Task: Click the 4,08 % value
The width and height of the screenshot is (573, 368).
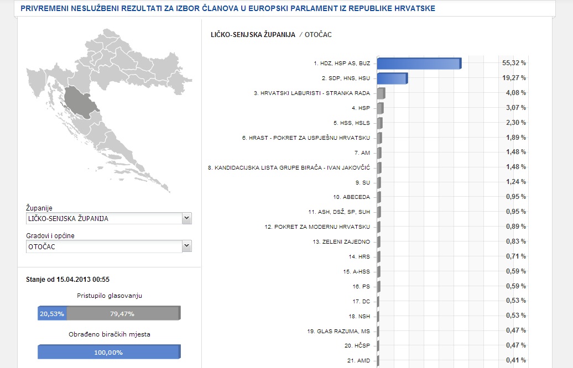Action: [x=515, y=93]
